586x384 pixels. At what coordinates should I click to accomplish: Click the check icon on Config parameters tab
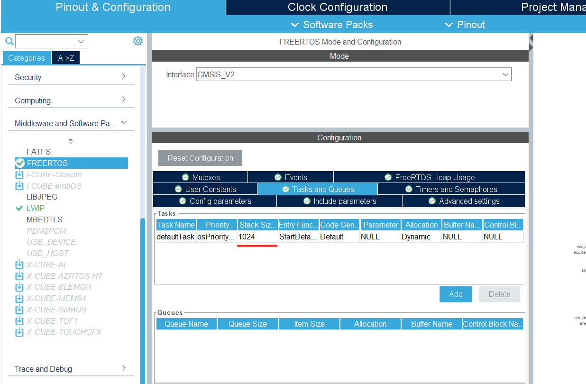(x=183, y=201)
